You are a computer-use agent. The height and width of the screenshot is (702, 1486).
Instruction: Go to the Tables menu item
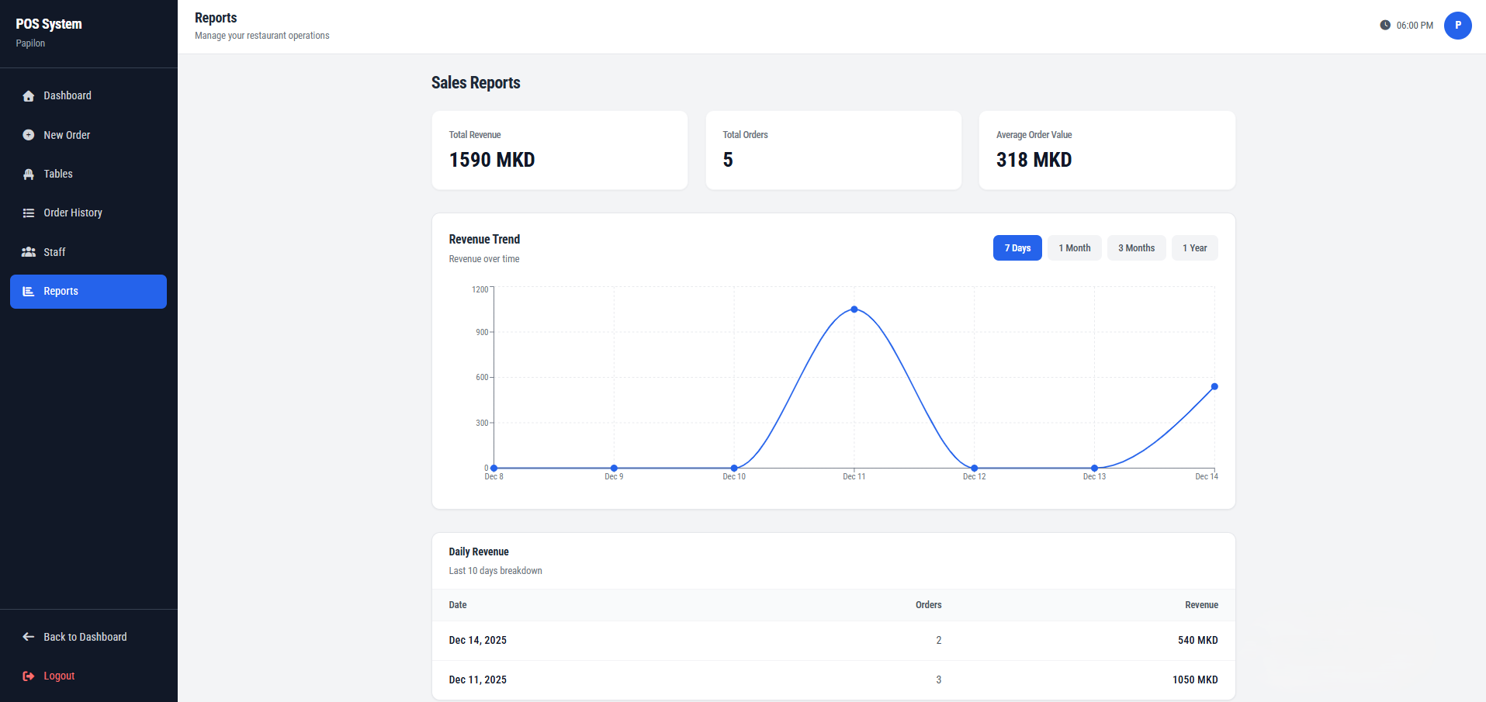[88, 175]
